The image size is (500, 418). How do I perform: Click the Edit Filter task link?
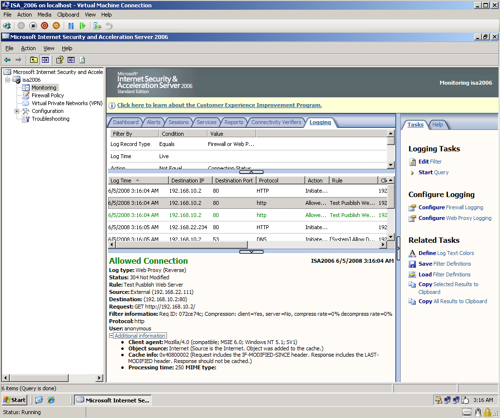click(430, 162)
